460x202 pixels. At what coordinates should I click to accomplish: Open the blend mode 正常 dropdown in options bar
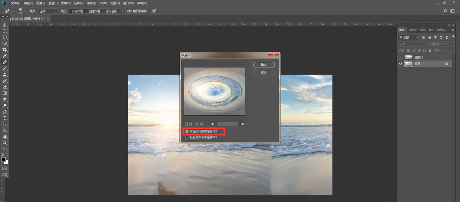click(x=48, y=11)
